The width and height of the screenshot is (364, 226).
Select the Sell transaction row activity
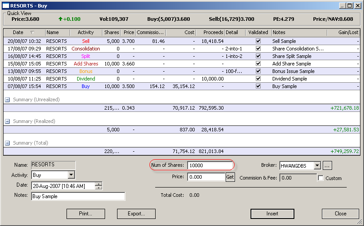tap(86, 41)
